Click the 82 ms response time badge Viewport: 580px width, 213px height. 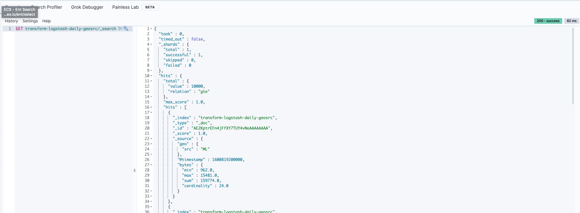tap(571, 21)
